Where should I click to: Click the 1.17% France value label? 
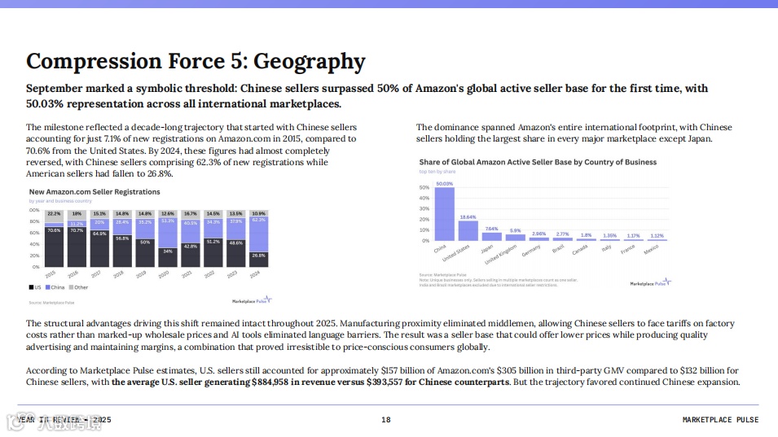633,236
